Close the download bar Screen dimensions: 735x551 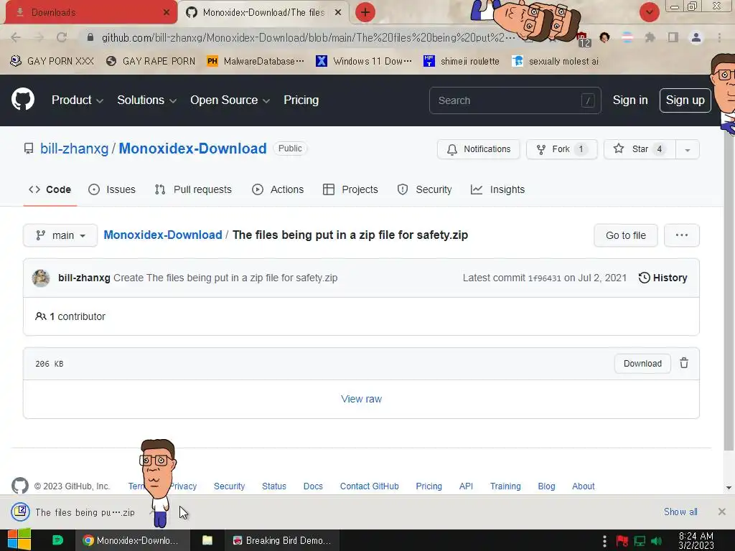tap(721, 512)
